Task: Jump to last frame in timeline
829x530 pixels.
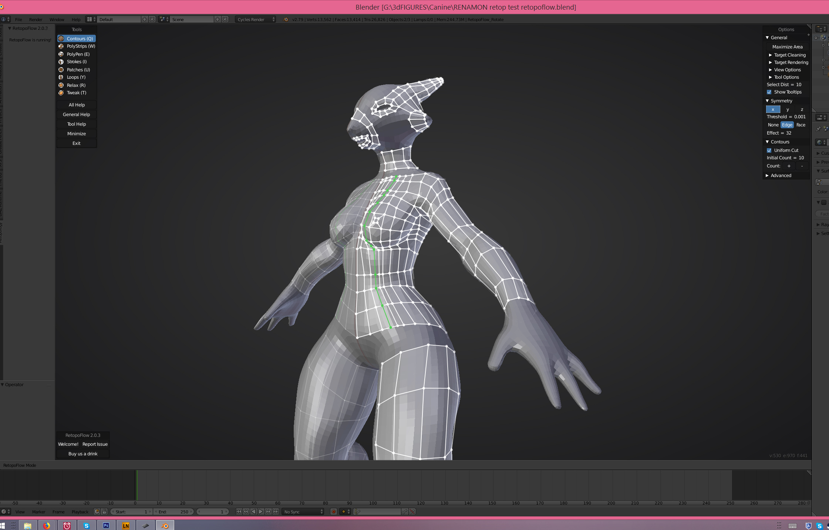Action: coord(276,512)
